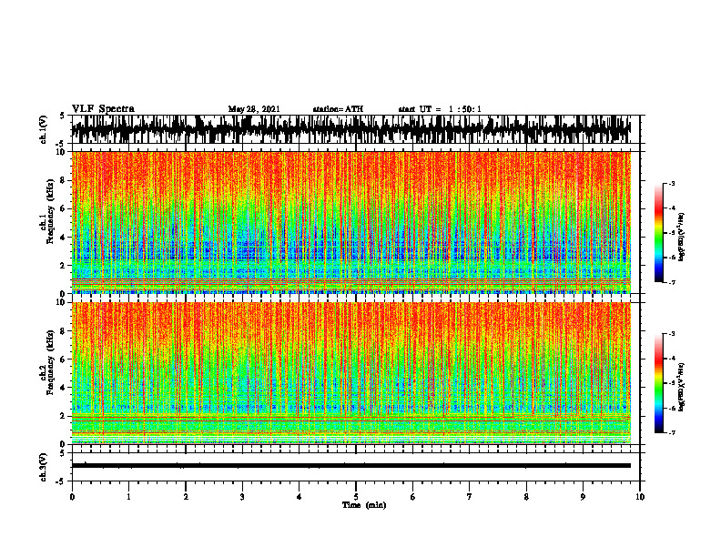Click the "station=ATH" header label

[x=338, y=109]
